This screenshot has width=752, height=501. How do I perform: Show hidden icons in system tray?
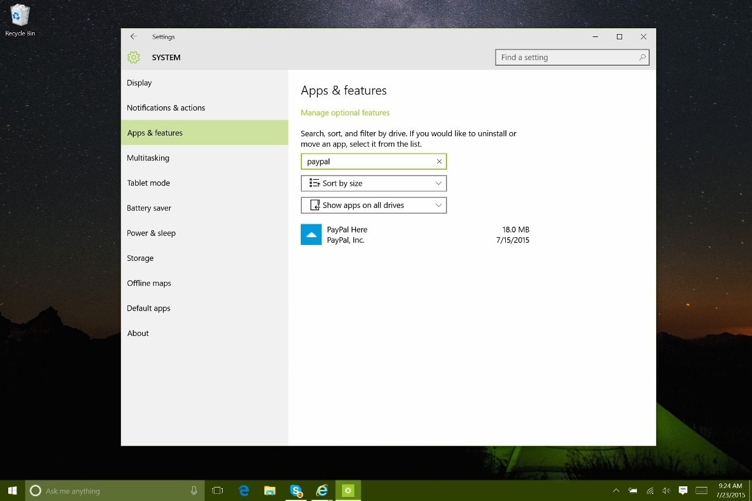615,490
